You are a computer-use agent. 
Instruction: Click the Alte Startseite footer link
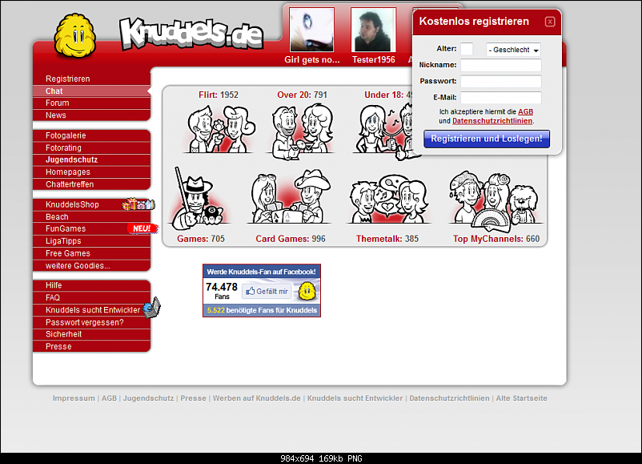521,398
